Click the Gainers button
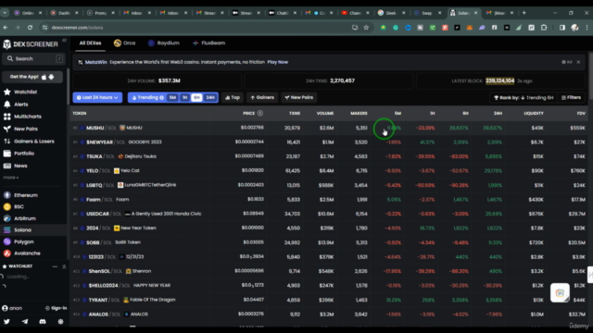Image resolution: width=593 pixels, height=333 pixels. [x=262, y=97]
